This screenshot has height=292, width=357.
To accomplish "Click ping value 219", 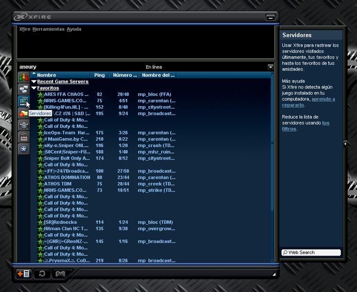I will pyautogui.click(x=99, y=260).
